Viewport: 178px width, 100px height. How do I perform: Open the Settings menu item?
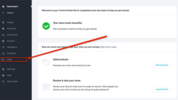pyautogui.click(x=11, y=69)
